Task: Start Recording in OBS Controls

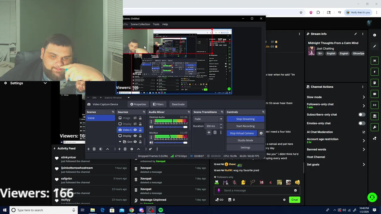Action: (x=245, y=126)
